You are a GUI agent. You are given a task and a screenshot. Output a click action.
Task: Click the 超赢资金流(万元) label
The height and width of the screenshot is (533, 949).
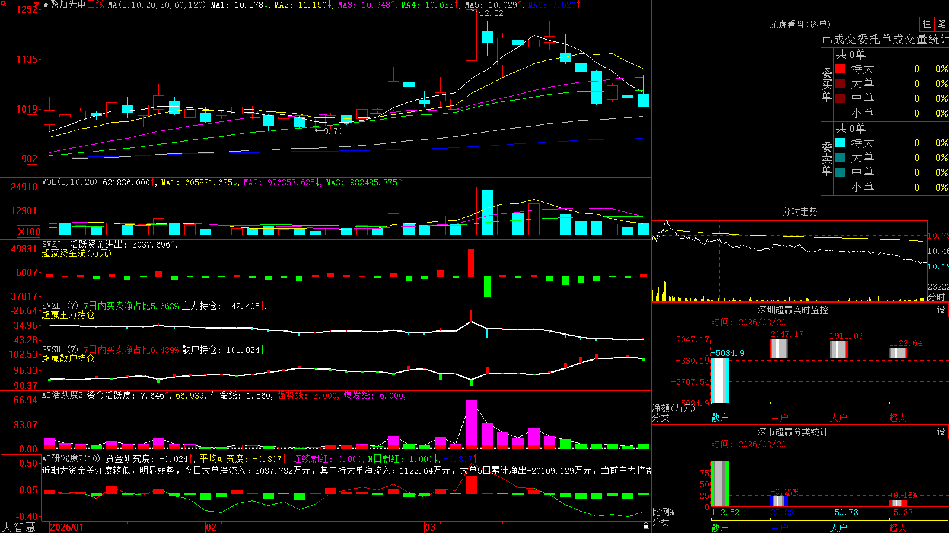pyautogui.click(x=77, y=253)
